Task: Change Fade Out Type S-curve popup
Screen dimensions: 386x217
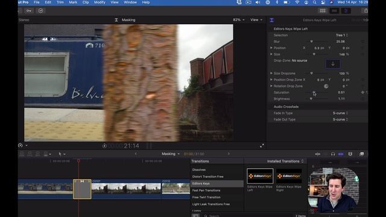Action: click(x=340, y=119)
